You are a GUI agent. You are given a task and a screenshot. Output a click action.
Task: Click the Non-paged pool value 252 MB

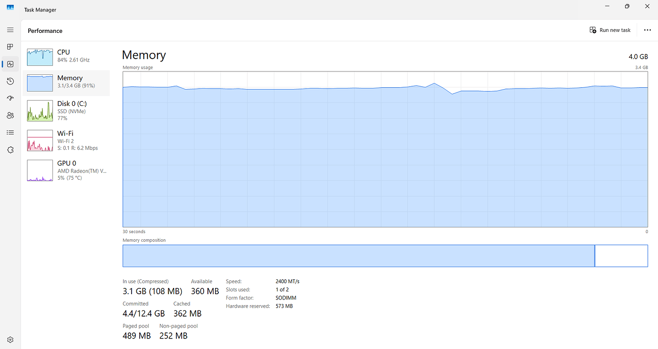[x=174, y=336]
